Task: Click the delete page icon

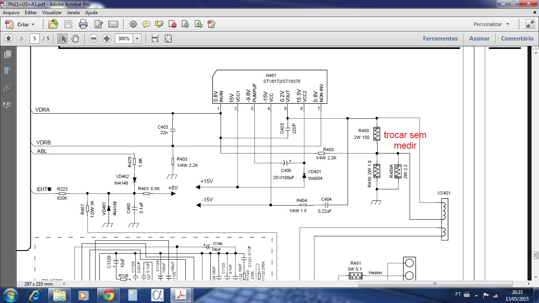Action: pyautogui.click(x=172, y=24)
